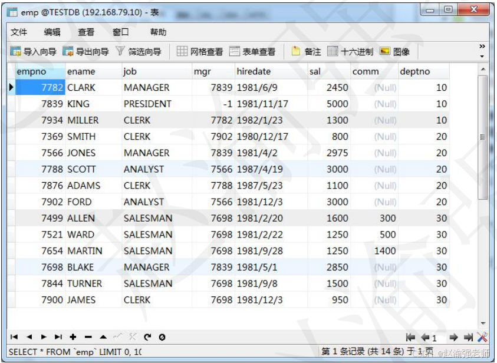The width and height of the screenshot is (497, 363).
Task: Open the Image (图像) viewer
Action: 394,51
